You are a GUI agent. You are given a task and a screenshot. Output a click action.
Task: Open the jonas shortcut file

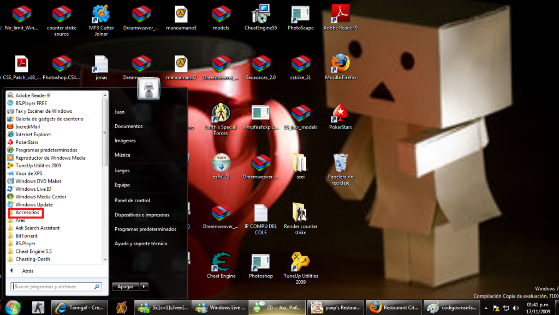point(101,67)
